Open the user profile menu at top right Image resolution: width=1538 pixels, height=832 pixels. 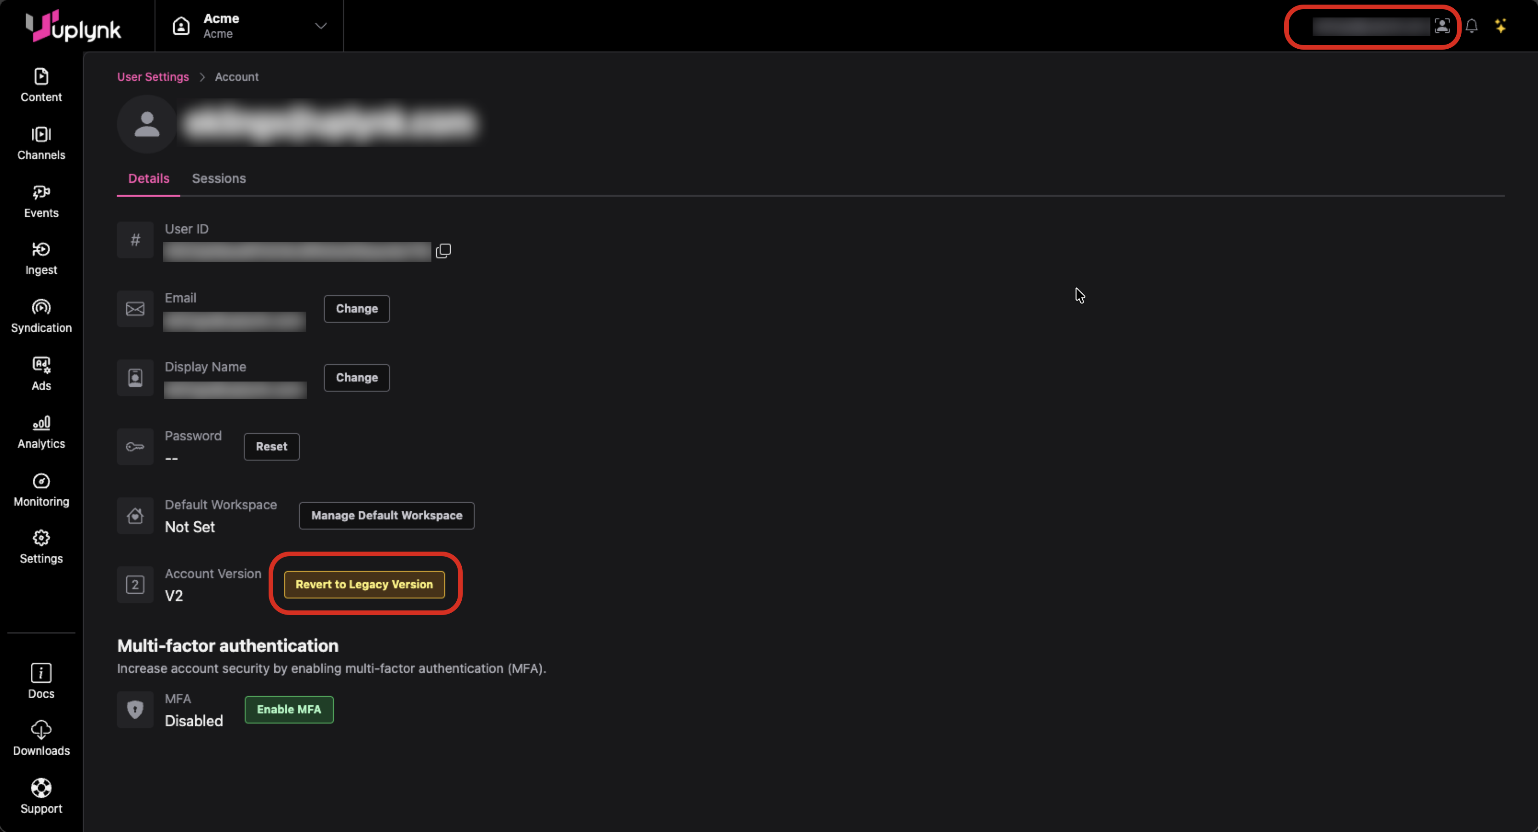tap(1441, 26)
